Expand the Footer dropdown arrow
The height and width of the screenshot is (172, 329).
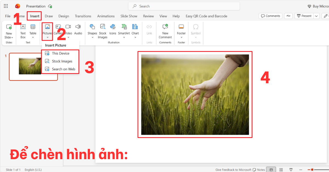[181, 37]
